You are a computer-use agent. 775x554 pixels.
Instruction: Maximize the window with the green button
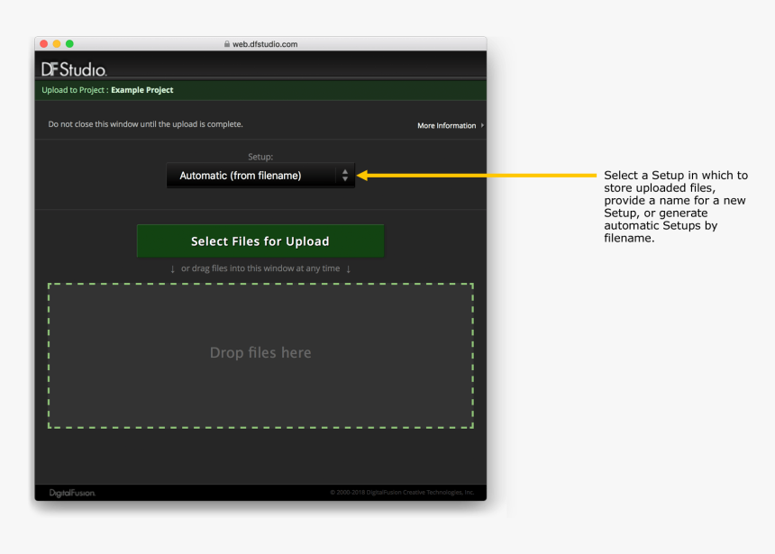coord(69,44)
